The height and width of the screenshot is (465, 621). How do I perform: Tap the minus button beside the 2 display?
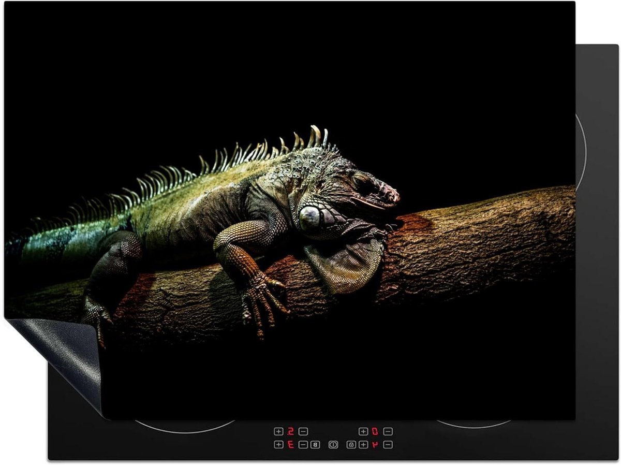(x=303, y=431)
